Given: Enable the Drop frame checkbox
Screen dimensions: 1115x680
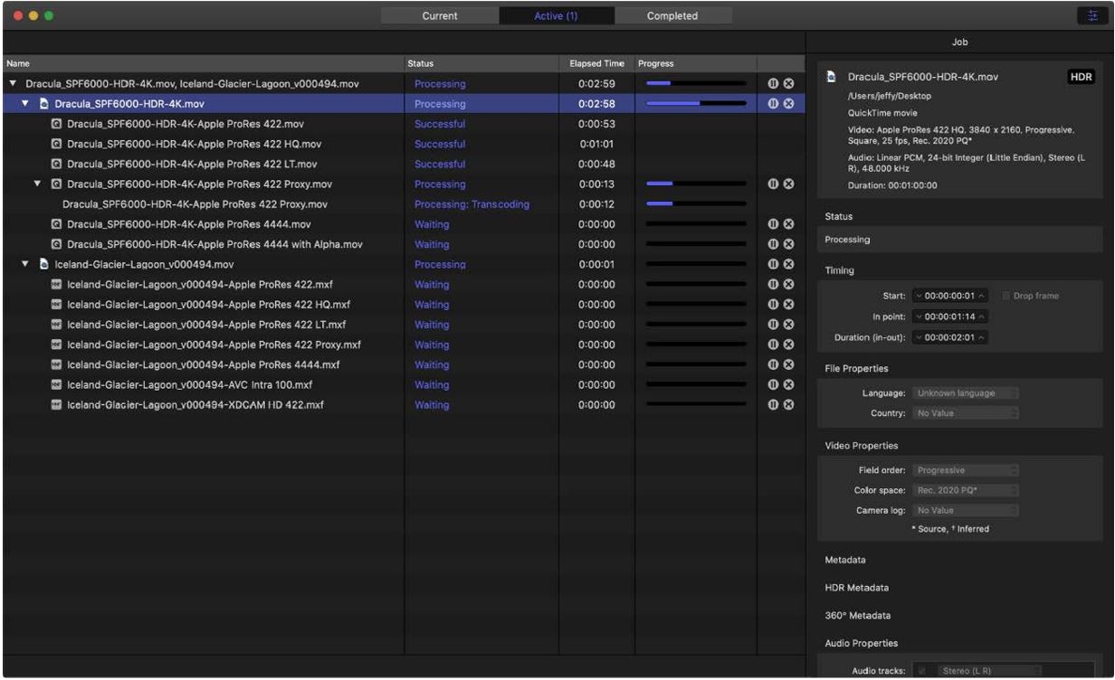Looking at the screenshot, I should click(x=1006, y=296).
